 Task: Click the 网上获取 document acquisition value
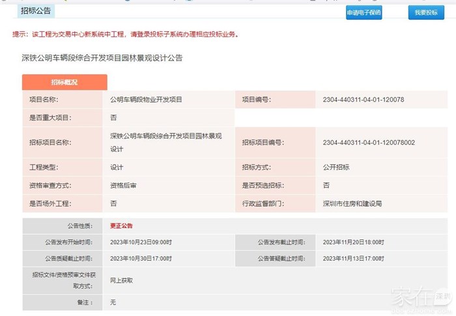click(121, 280)
